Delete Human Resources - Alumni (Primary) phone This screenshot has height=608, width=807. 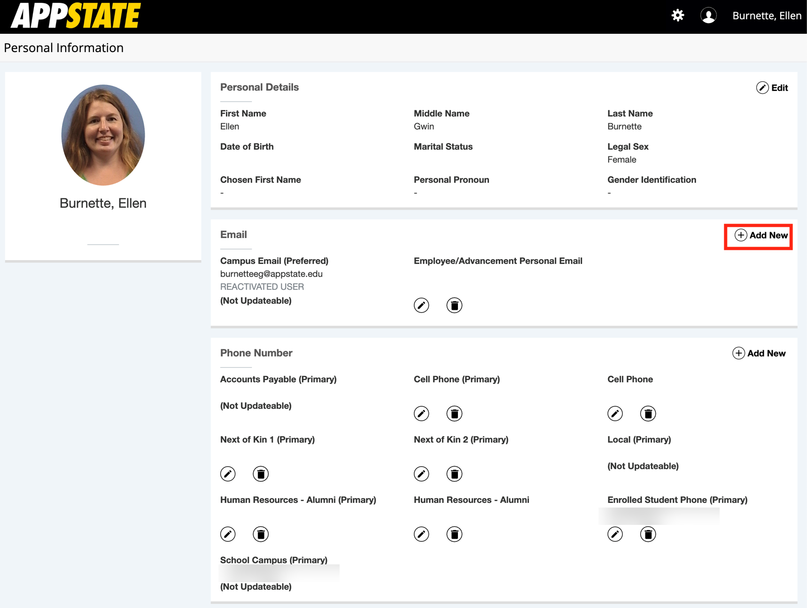coord(261,534)
